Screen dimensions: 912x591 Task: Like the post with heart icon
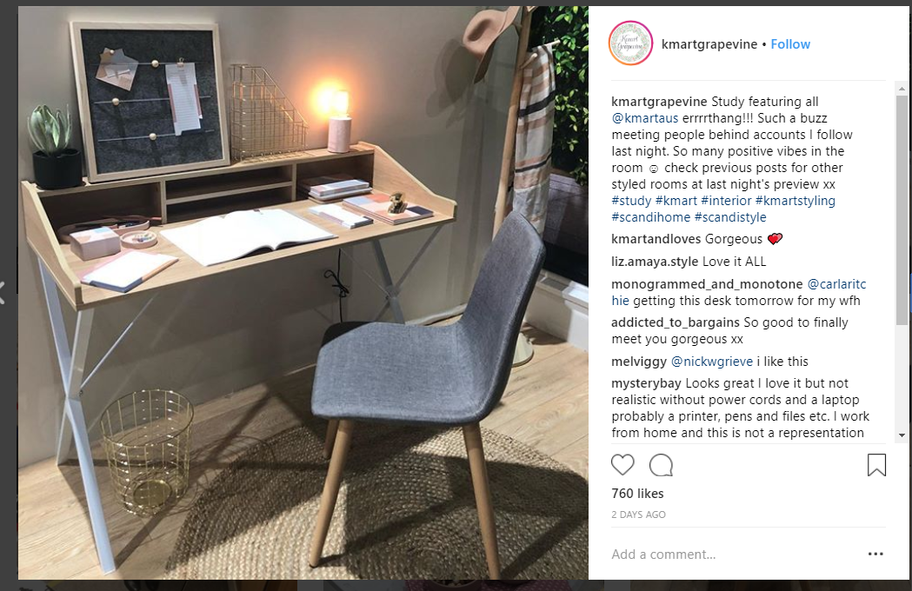[622, 465]
